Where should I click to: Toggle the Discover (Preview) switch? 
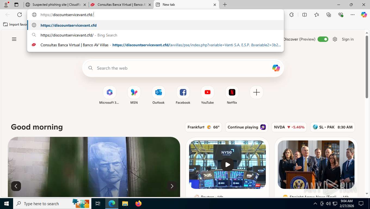coord(323,39)
